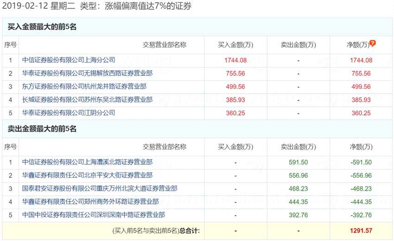Click net value -392.76 cell
The height and width of the screenshot is (241, 394).
click(361, 215)
